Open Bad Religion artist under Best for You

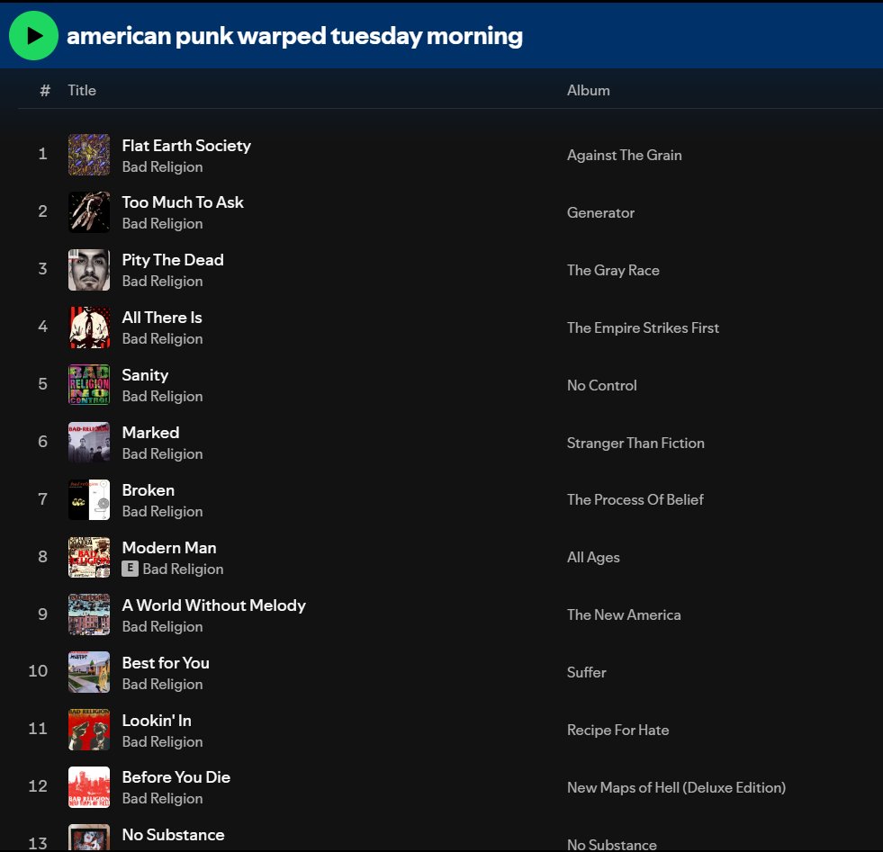pyautogui.click(x=162, y=685)
